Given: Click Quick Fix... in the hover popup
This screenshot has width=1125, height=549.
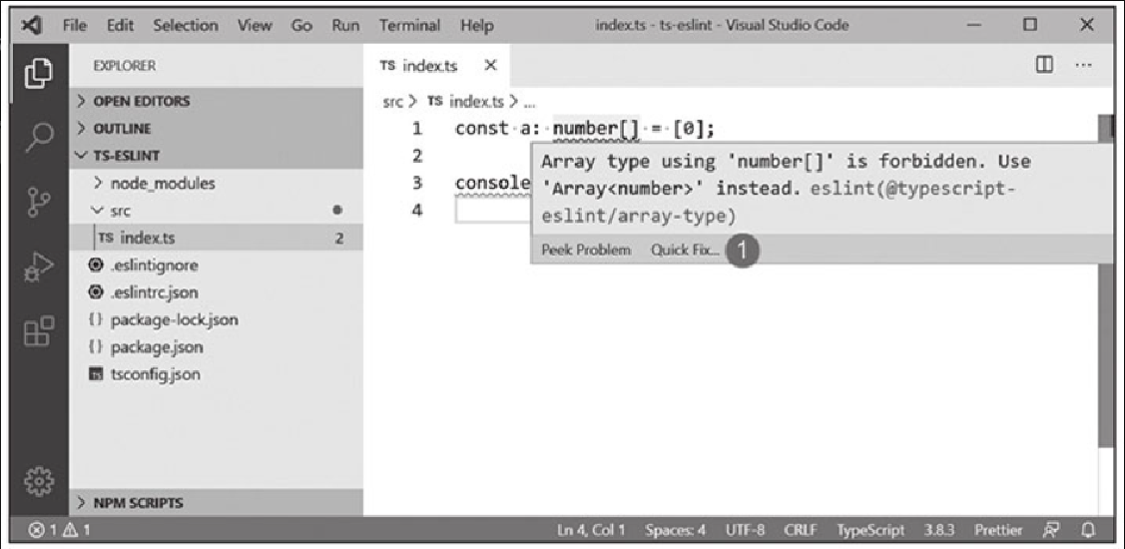Looking at the screenshot, I should coord(685,250).
